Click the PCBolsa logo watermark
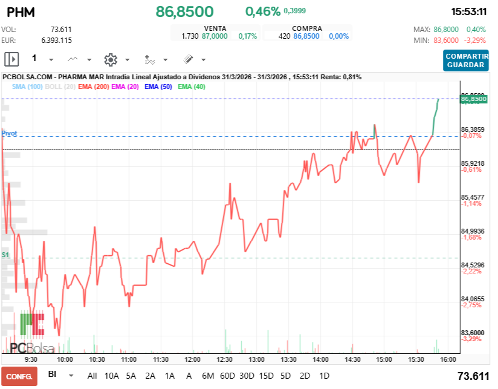498x389 pixels. (32, 333)
